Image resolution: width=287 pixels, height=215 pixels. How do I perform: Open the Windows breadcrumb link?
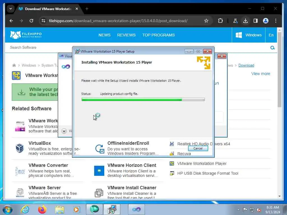click(29, 66)
